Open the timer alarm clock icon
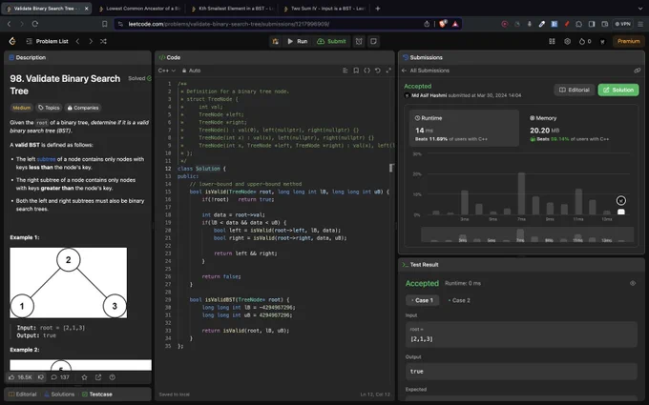 point(359,41)
